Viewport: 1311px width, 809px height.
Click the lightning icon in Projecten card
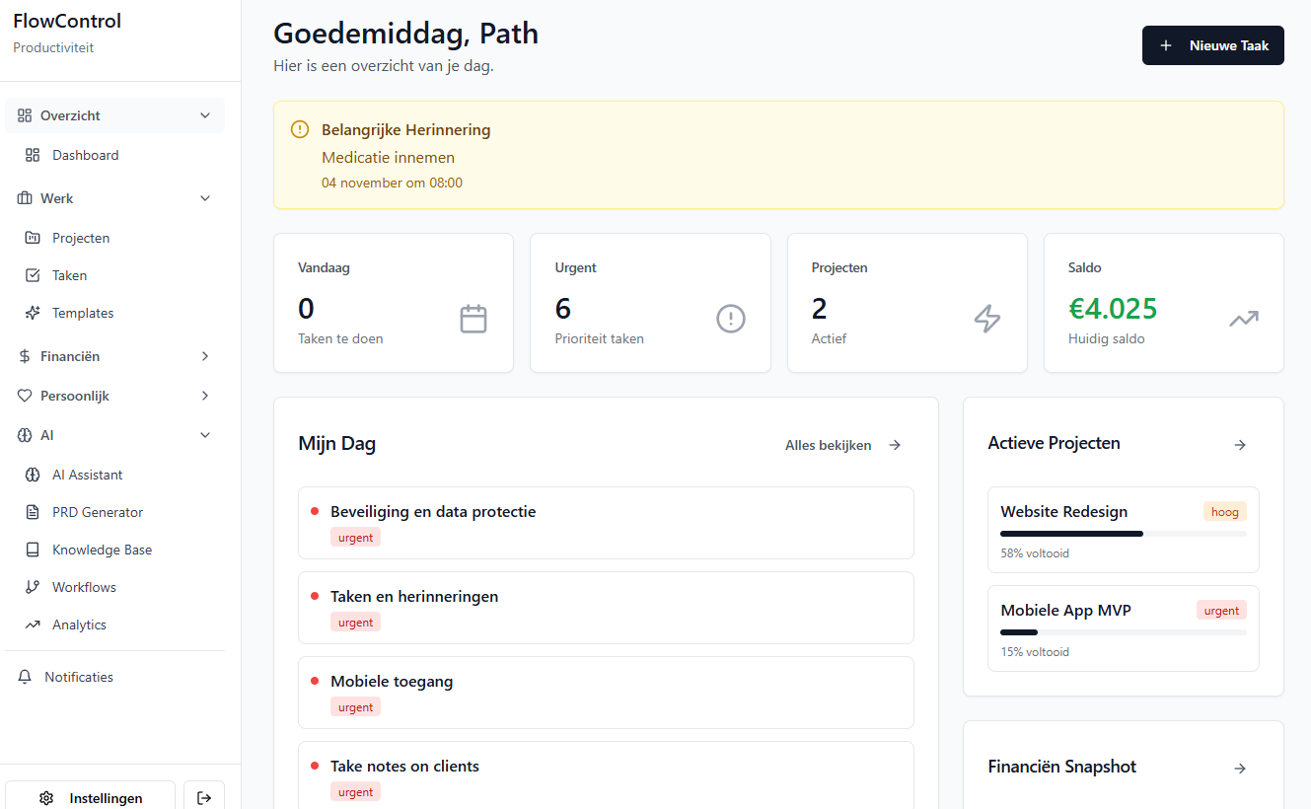click(x=987, y=319)
